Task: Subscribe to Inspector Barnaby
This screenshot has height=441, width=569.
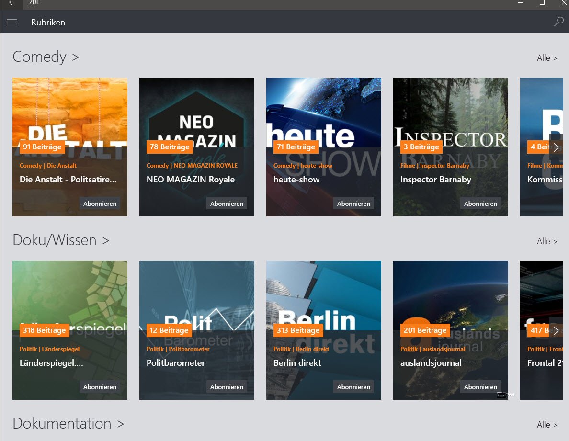Action: point(480,204)
